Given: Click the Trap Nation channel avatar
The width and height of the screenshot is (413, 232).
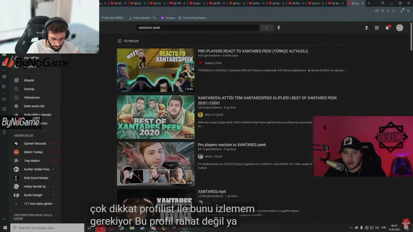Looking at the screenshot, I should pos(16,161).
